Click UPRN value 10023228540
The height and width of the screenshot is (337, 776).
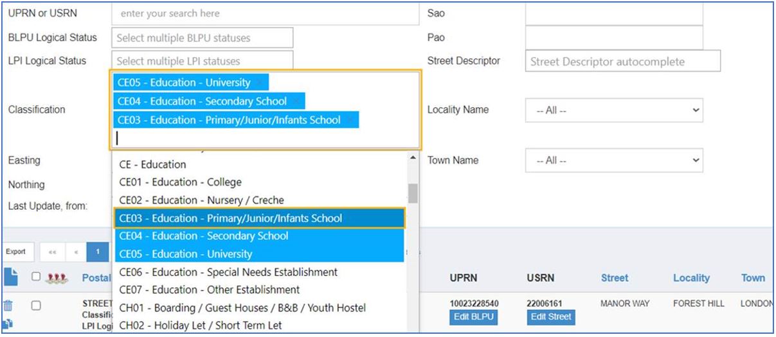474,303
